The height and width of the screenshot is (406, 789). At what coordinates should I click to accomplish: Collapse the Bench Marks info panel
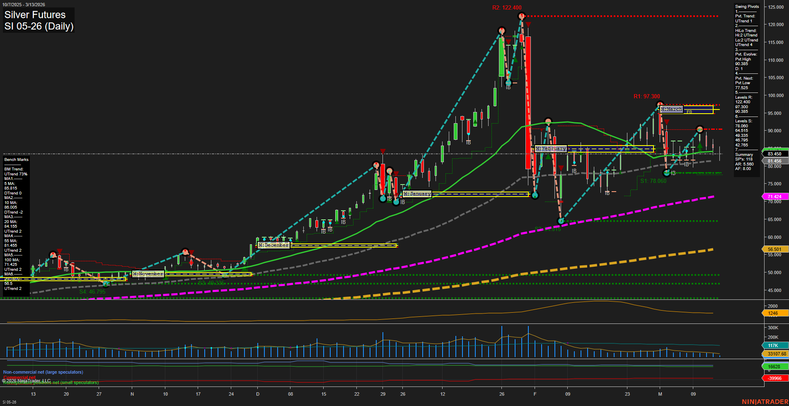pos(16,159)
